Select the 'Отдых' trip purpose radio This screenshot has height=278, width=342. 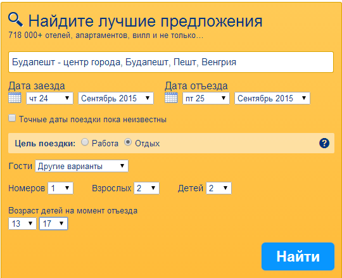tap(128, 142)
